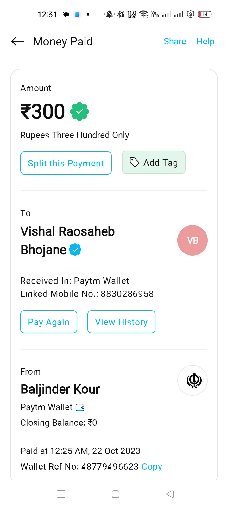Tap the green payment success badge

point(79,111)
